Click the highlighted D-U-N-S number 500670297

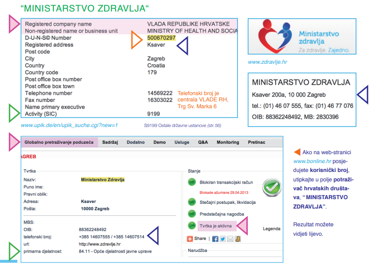click(x=162, y=38)
